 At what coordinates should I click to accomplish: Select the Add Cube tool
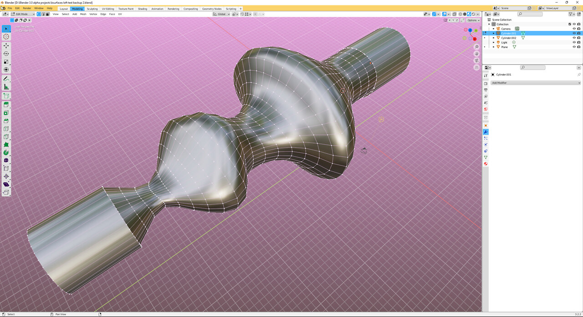pyautogui.click(x=6, y=96)
